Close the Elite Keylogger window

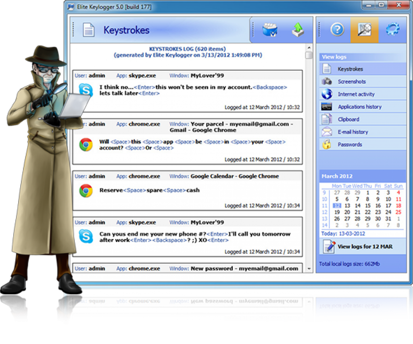pyautogui.click(x=399, y=5)
